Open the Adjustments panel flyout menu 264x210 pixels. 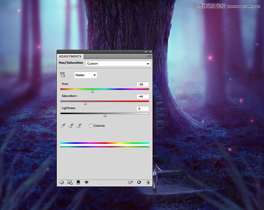tap(149, 56)
